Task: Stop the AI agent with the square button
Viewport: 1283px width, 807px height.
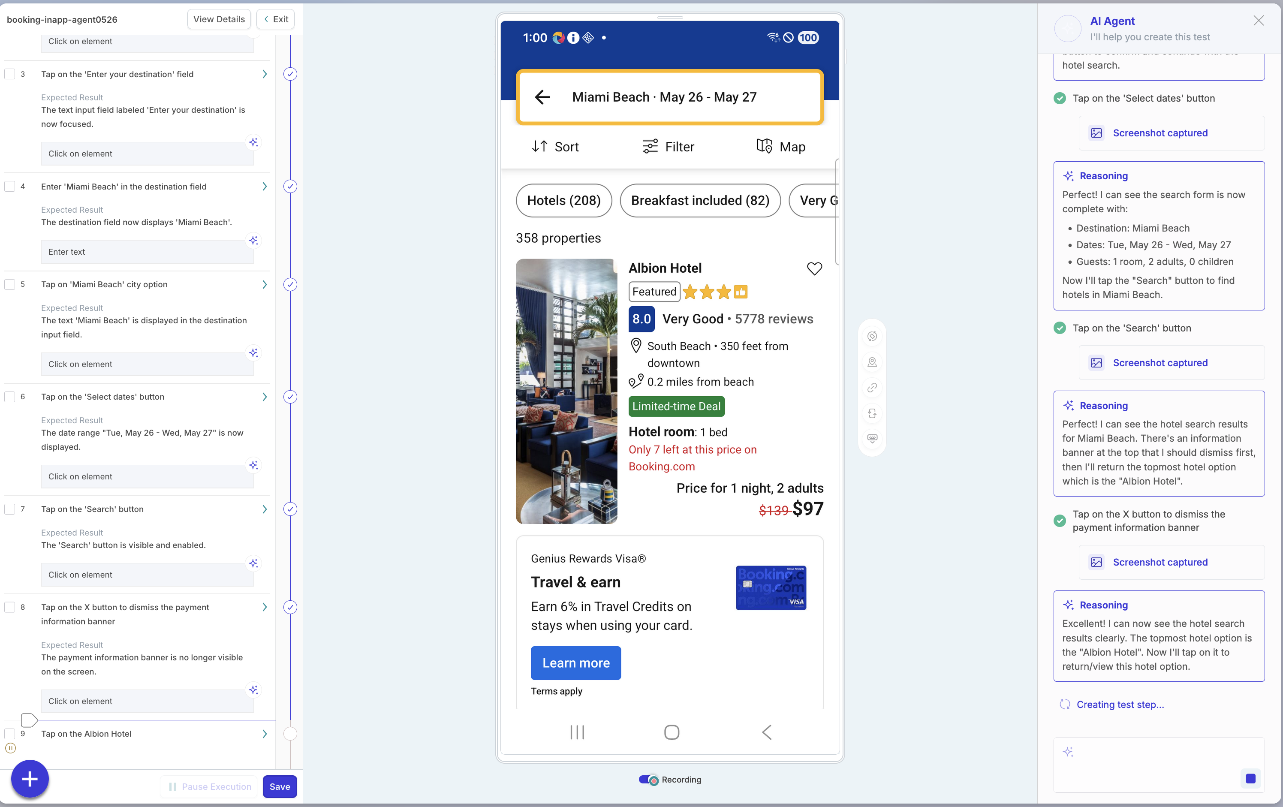Action: [x=1250, y=779]
